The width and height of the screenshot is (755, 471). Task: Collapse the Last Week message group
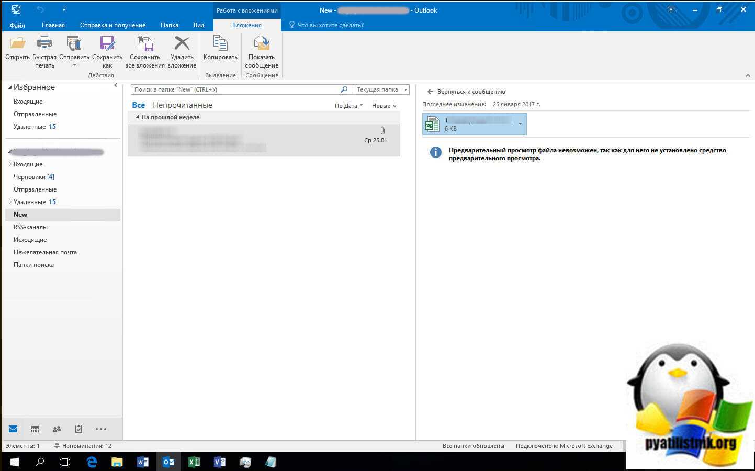coord(138,118)
